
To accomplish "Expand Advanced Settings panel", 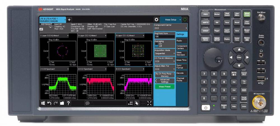I will coord(164,81).
